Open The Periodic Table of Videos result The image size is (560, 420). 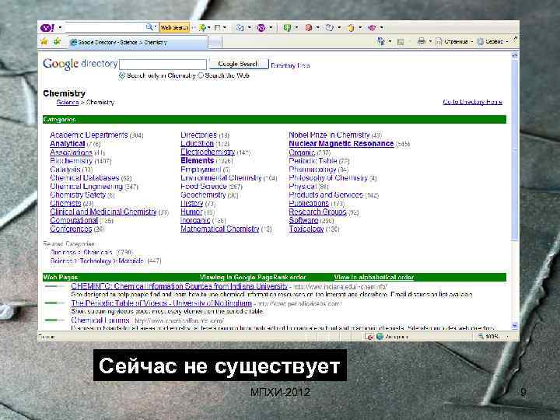pyautogui.click(x=162, y=303)
